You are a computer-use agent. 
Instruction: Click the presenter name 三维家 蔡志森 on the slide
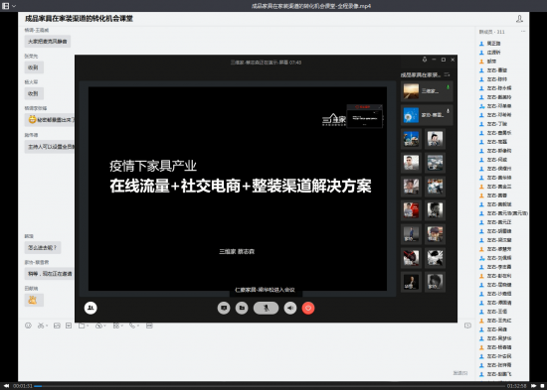pos(237,251)
